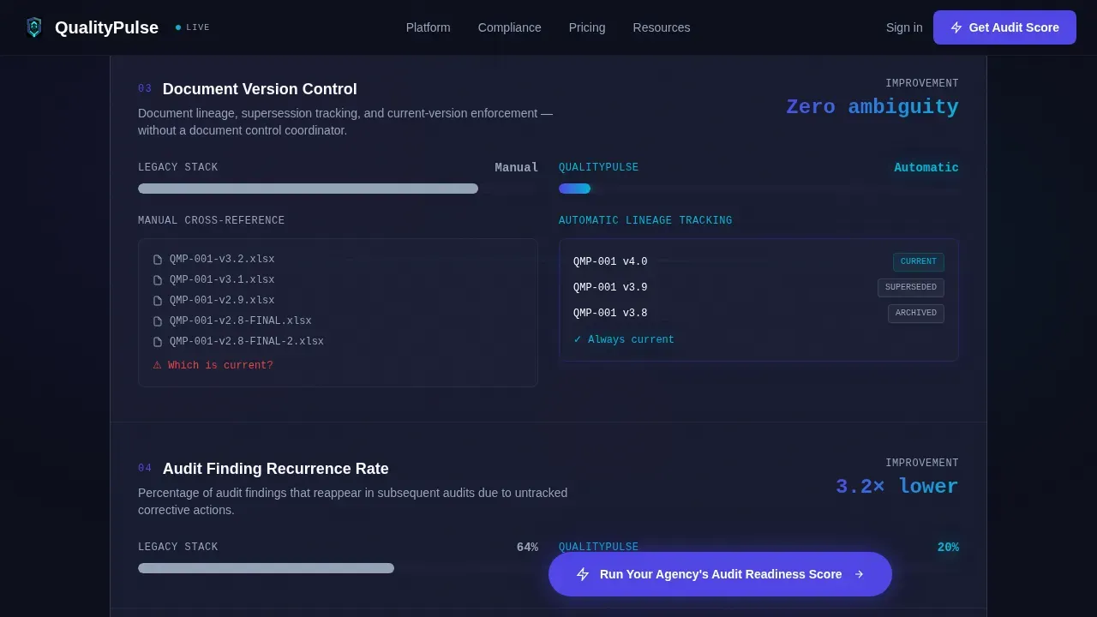Click Run Your Agency's Audit Readiness Score
This screenshot has width=1097, height=617.
[720, 574]
